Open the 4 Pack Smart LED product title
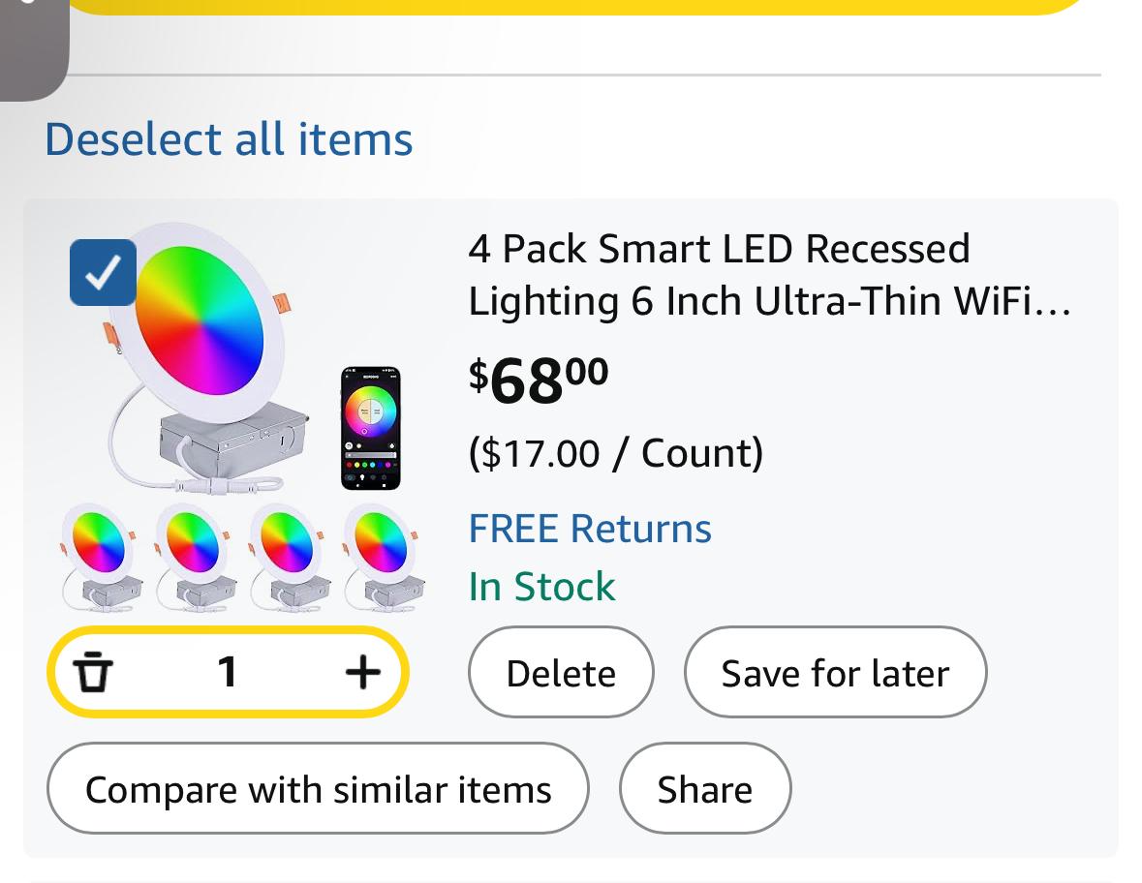This screenshot has height=883, width=1142. coord(768,275)
